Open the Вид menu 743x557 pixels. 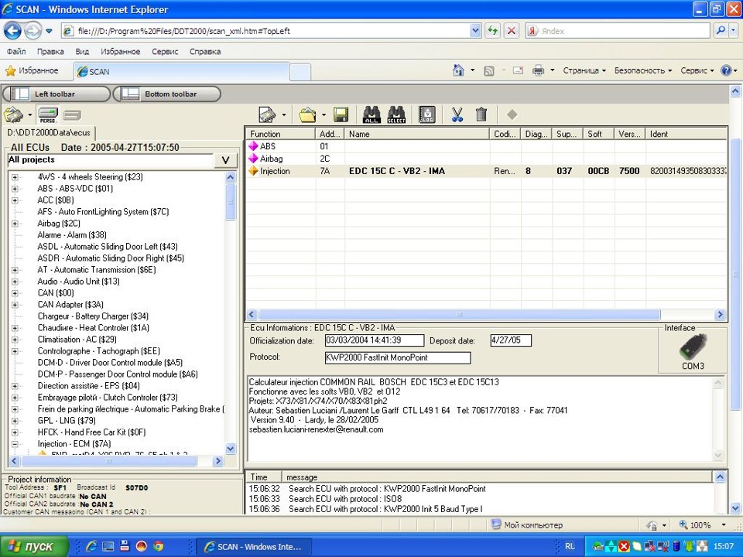click(x=82, y=52)
